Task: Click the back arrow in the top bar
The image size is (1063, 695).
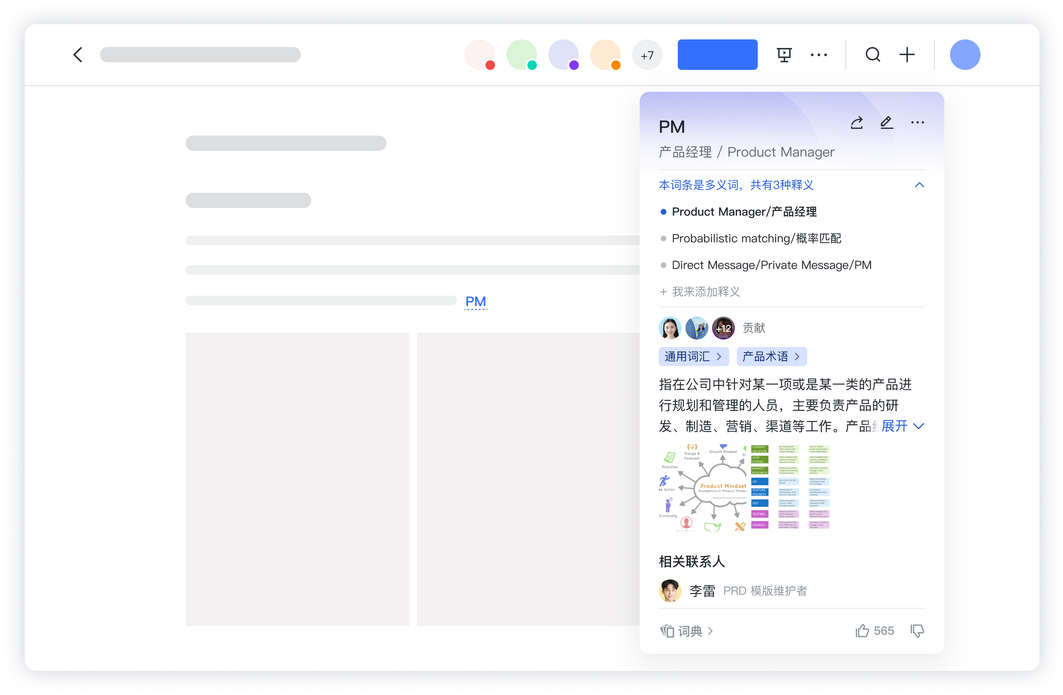Action: point(78,55)
